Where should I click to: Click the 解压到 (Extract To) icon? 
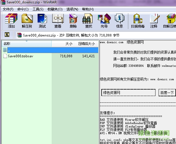pyautogui.click(x=27, y=21)
